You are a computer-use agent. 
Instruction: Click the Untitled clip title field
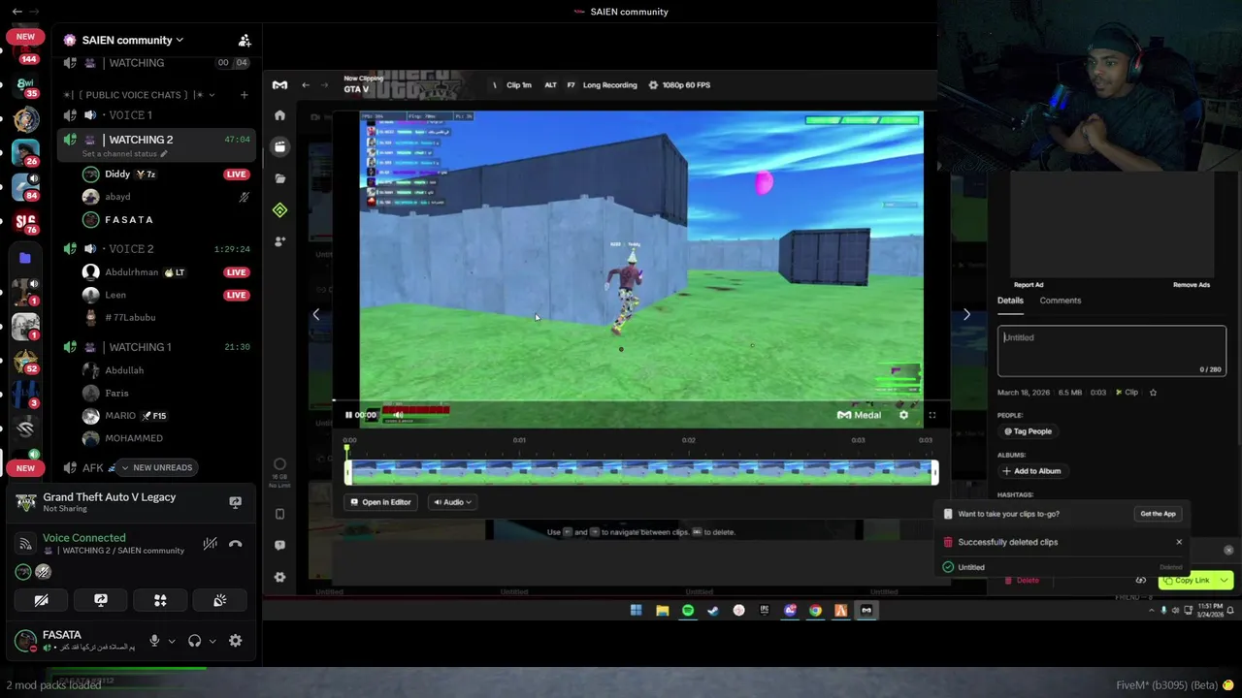tap(1112, 351)
